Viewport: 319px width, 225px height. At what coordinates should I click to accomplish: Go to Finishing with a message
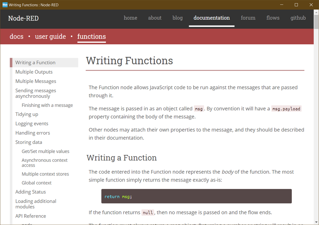click(47, 105)
